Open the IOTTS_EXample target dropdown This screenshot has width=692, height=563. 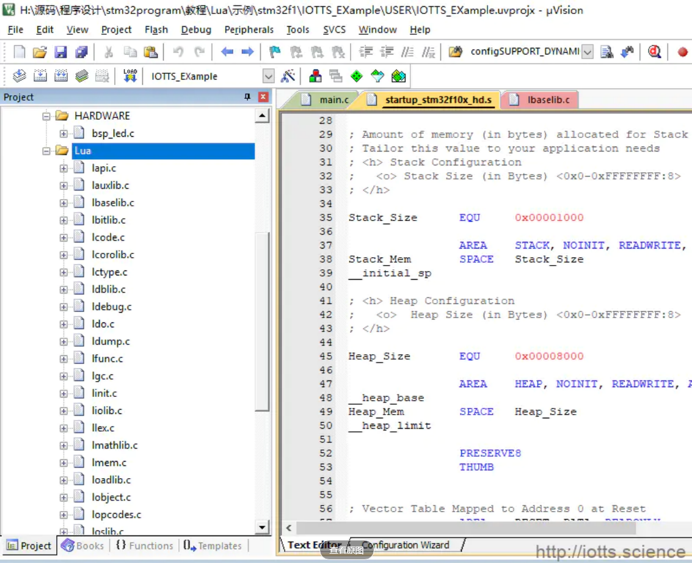tap(268, 76)
